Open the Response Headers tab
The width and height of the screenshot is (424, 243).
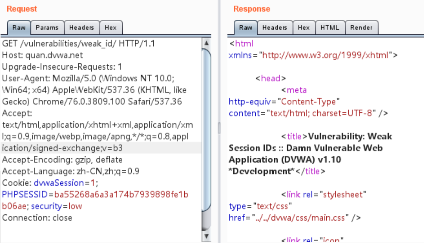[275, 28]
